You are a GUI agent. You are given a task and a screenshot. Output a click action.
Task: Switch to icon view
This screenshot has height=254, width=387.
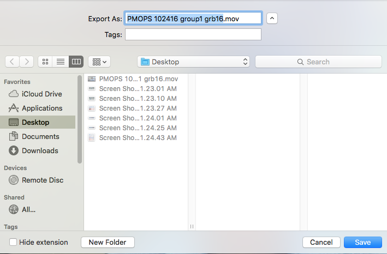pos(45,62)
